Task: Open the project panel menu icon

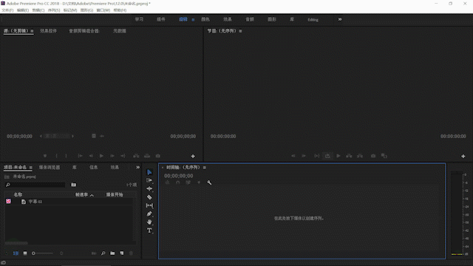Action: [31, 168]
